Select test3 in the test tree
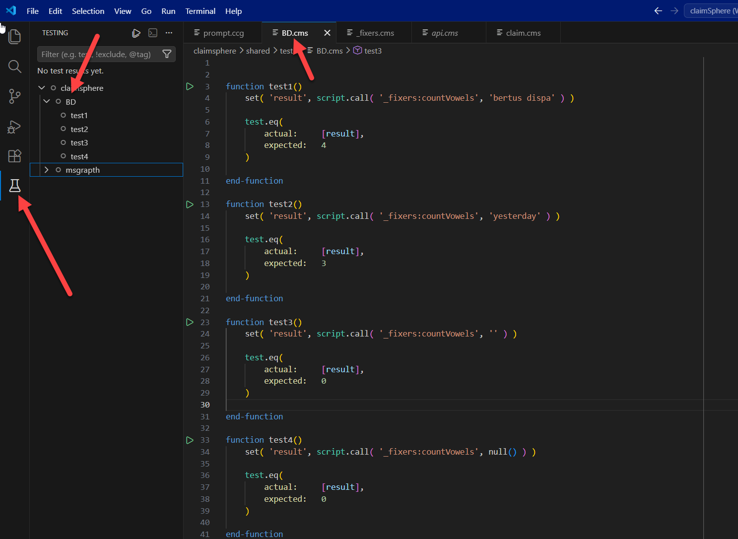Image resolution: width=738 pixels, height=539 pixels. click(x=79, y=142)
